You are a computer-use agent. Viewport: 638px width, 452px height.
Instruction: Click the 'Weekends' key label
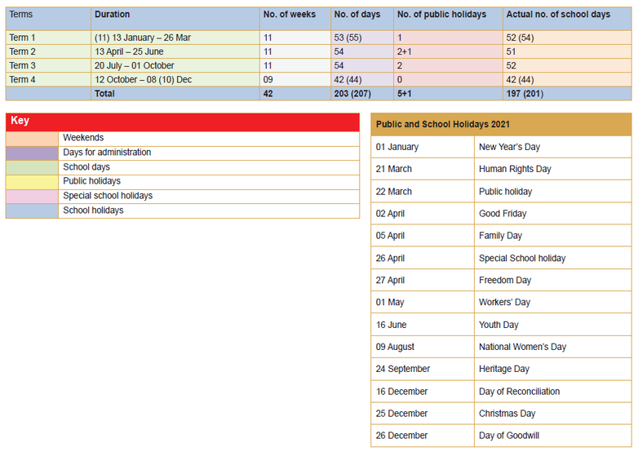pos(83,138)
